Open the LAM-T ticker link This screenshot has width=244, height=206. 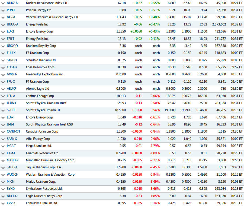point(11,153)
